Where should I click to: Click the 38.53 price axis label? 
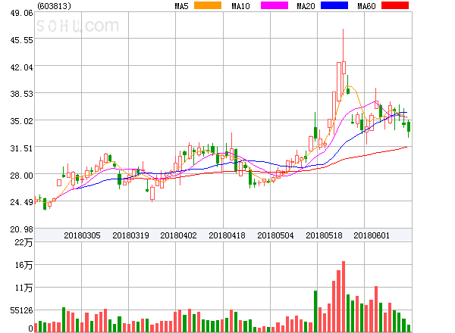[21, 94]
